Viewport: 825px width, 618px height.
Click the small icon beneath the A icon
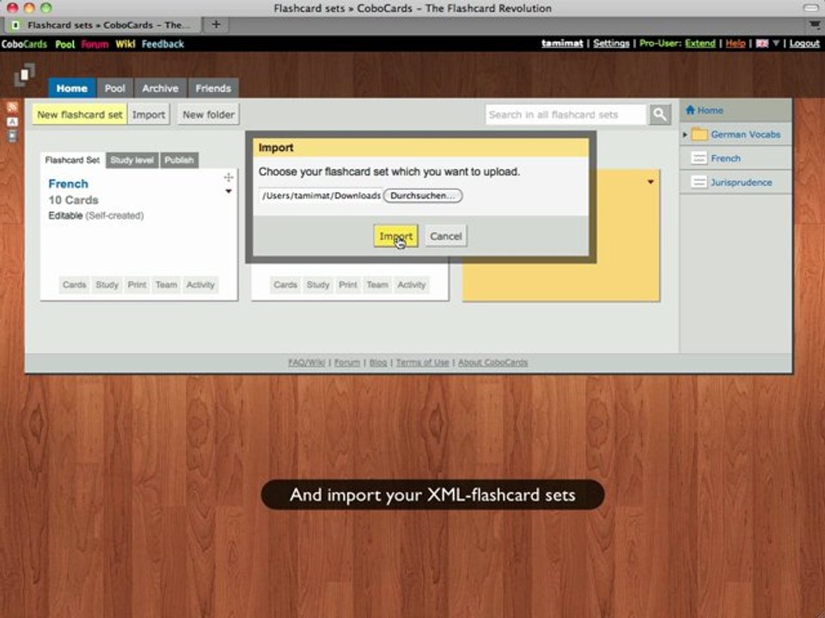click(12, 136)
